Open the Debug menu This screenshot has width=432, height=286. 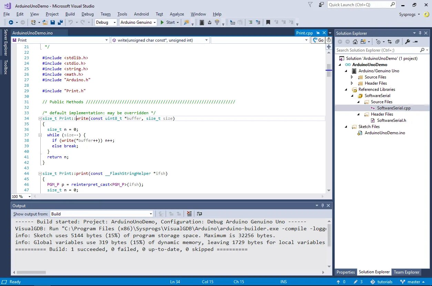click(88, 14)
